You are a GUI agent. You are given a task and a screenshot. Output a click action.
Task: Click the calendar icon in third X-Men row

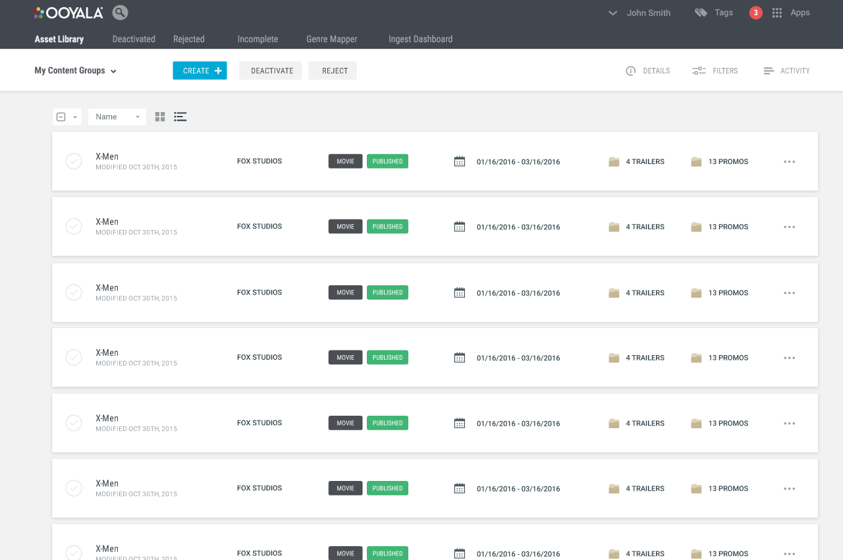point(460,293)
